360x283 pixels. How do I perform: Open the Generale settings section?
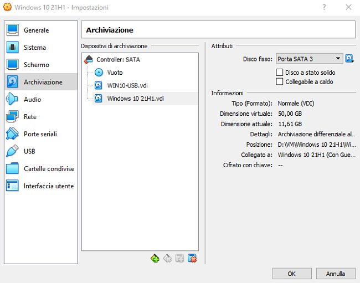[x=41, y=30]
